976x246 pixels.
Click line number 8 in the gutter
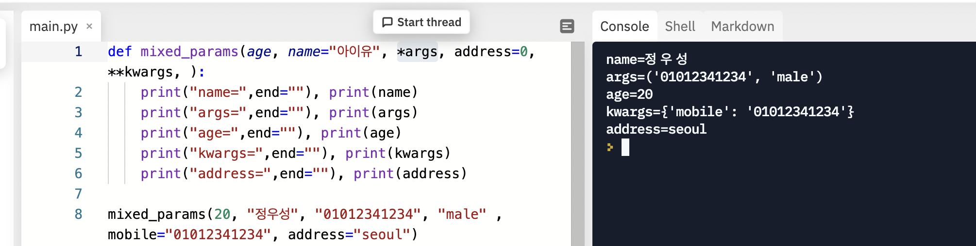click(79, 214)
